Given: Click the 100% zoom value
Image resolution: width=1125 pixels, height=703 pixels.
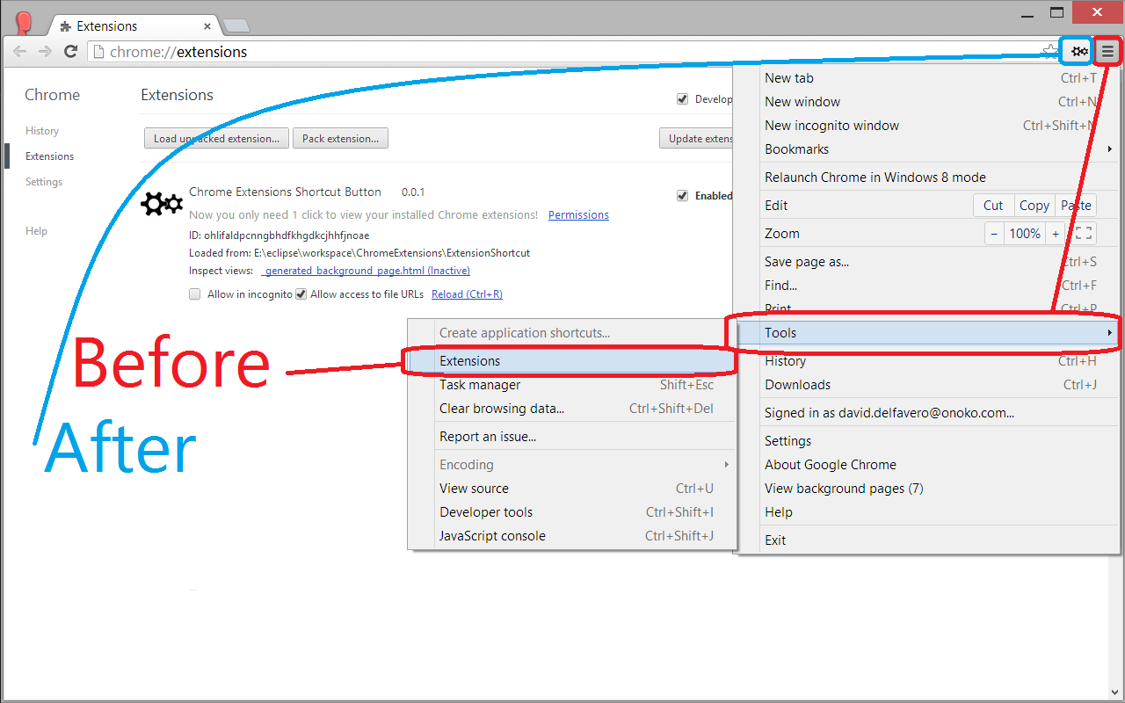Looking at the screenshot, I should click(x=1025, y=234).
